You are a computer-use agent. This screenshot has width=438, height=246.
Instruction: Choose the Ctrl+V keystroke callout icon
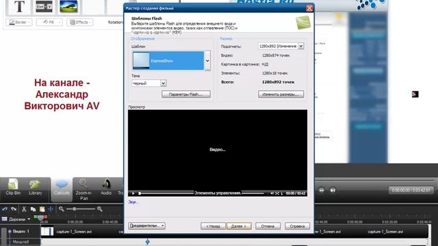coord(44,6)
